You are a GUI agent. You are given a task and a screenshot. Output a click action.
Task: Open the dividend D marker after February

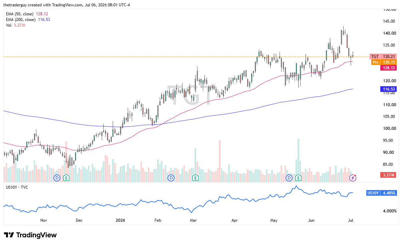(171, 178)
